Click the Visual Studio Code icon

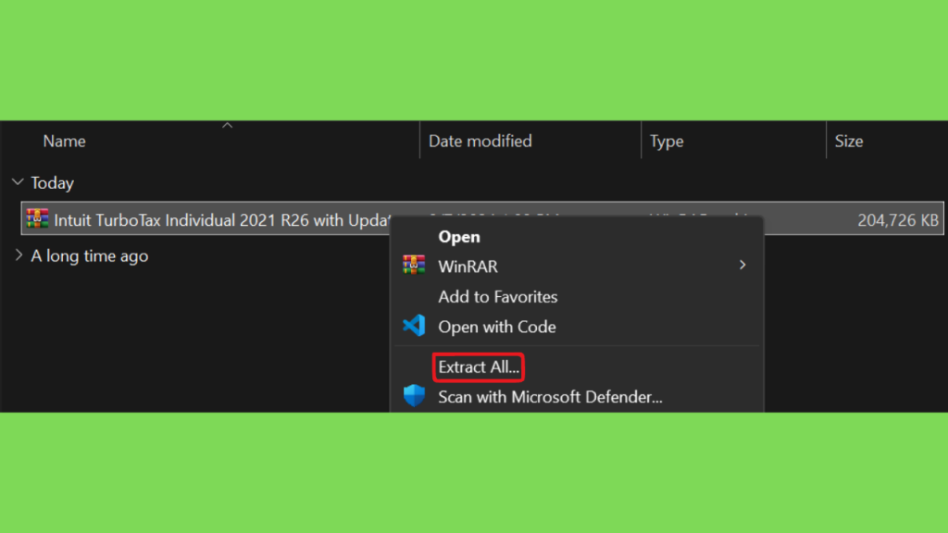pos(414,327)
